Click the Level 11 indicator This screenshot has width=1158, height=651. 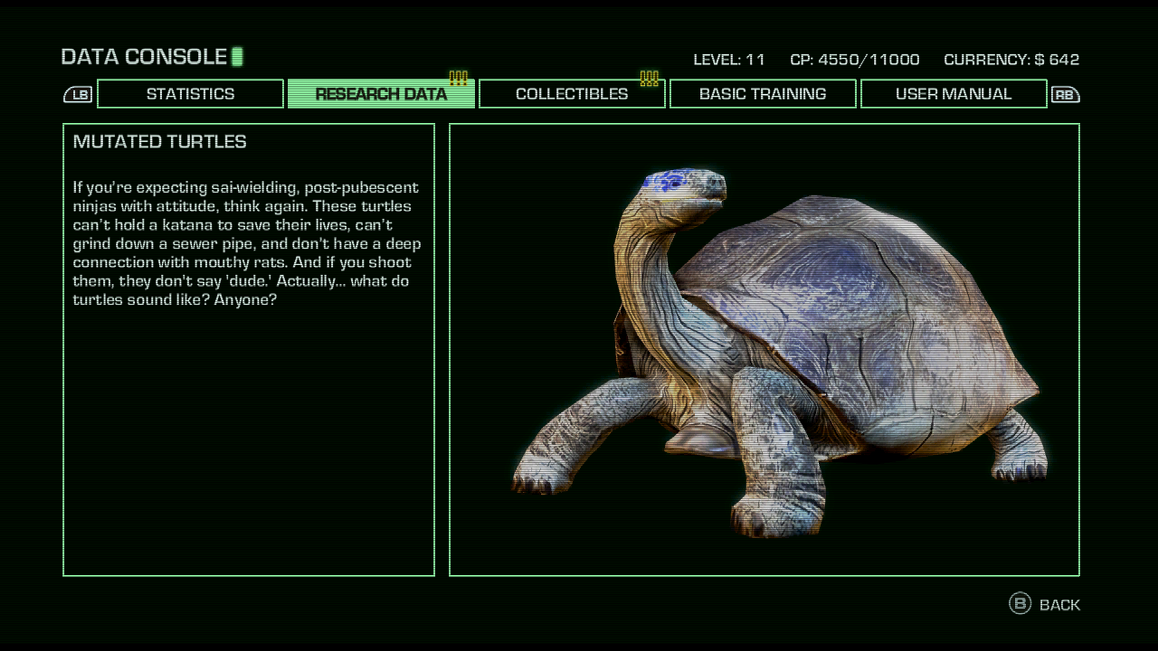(729, 60)
